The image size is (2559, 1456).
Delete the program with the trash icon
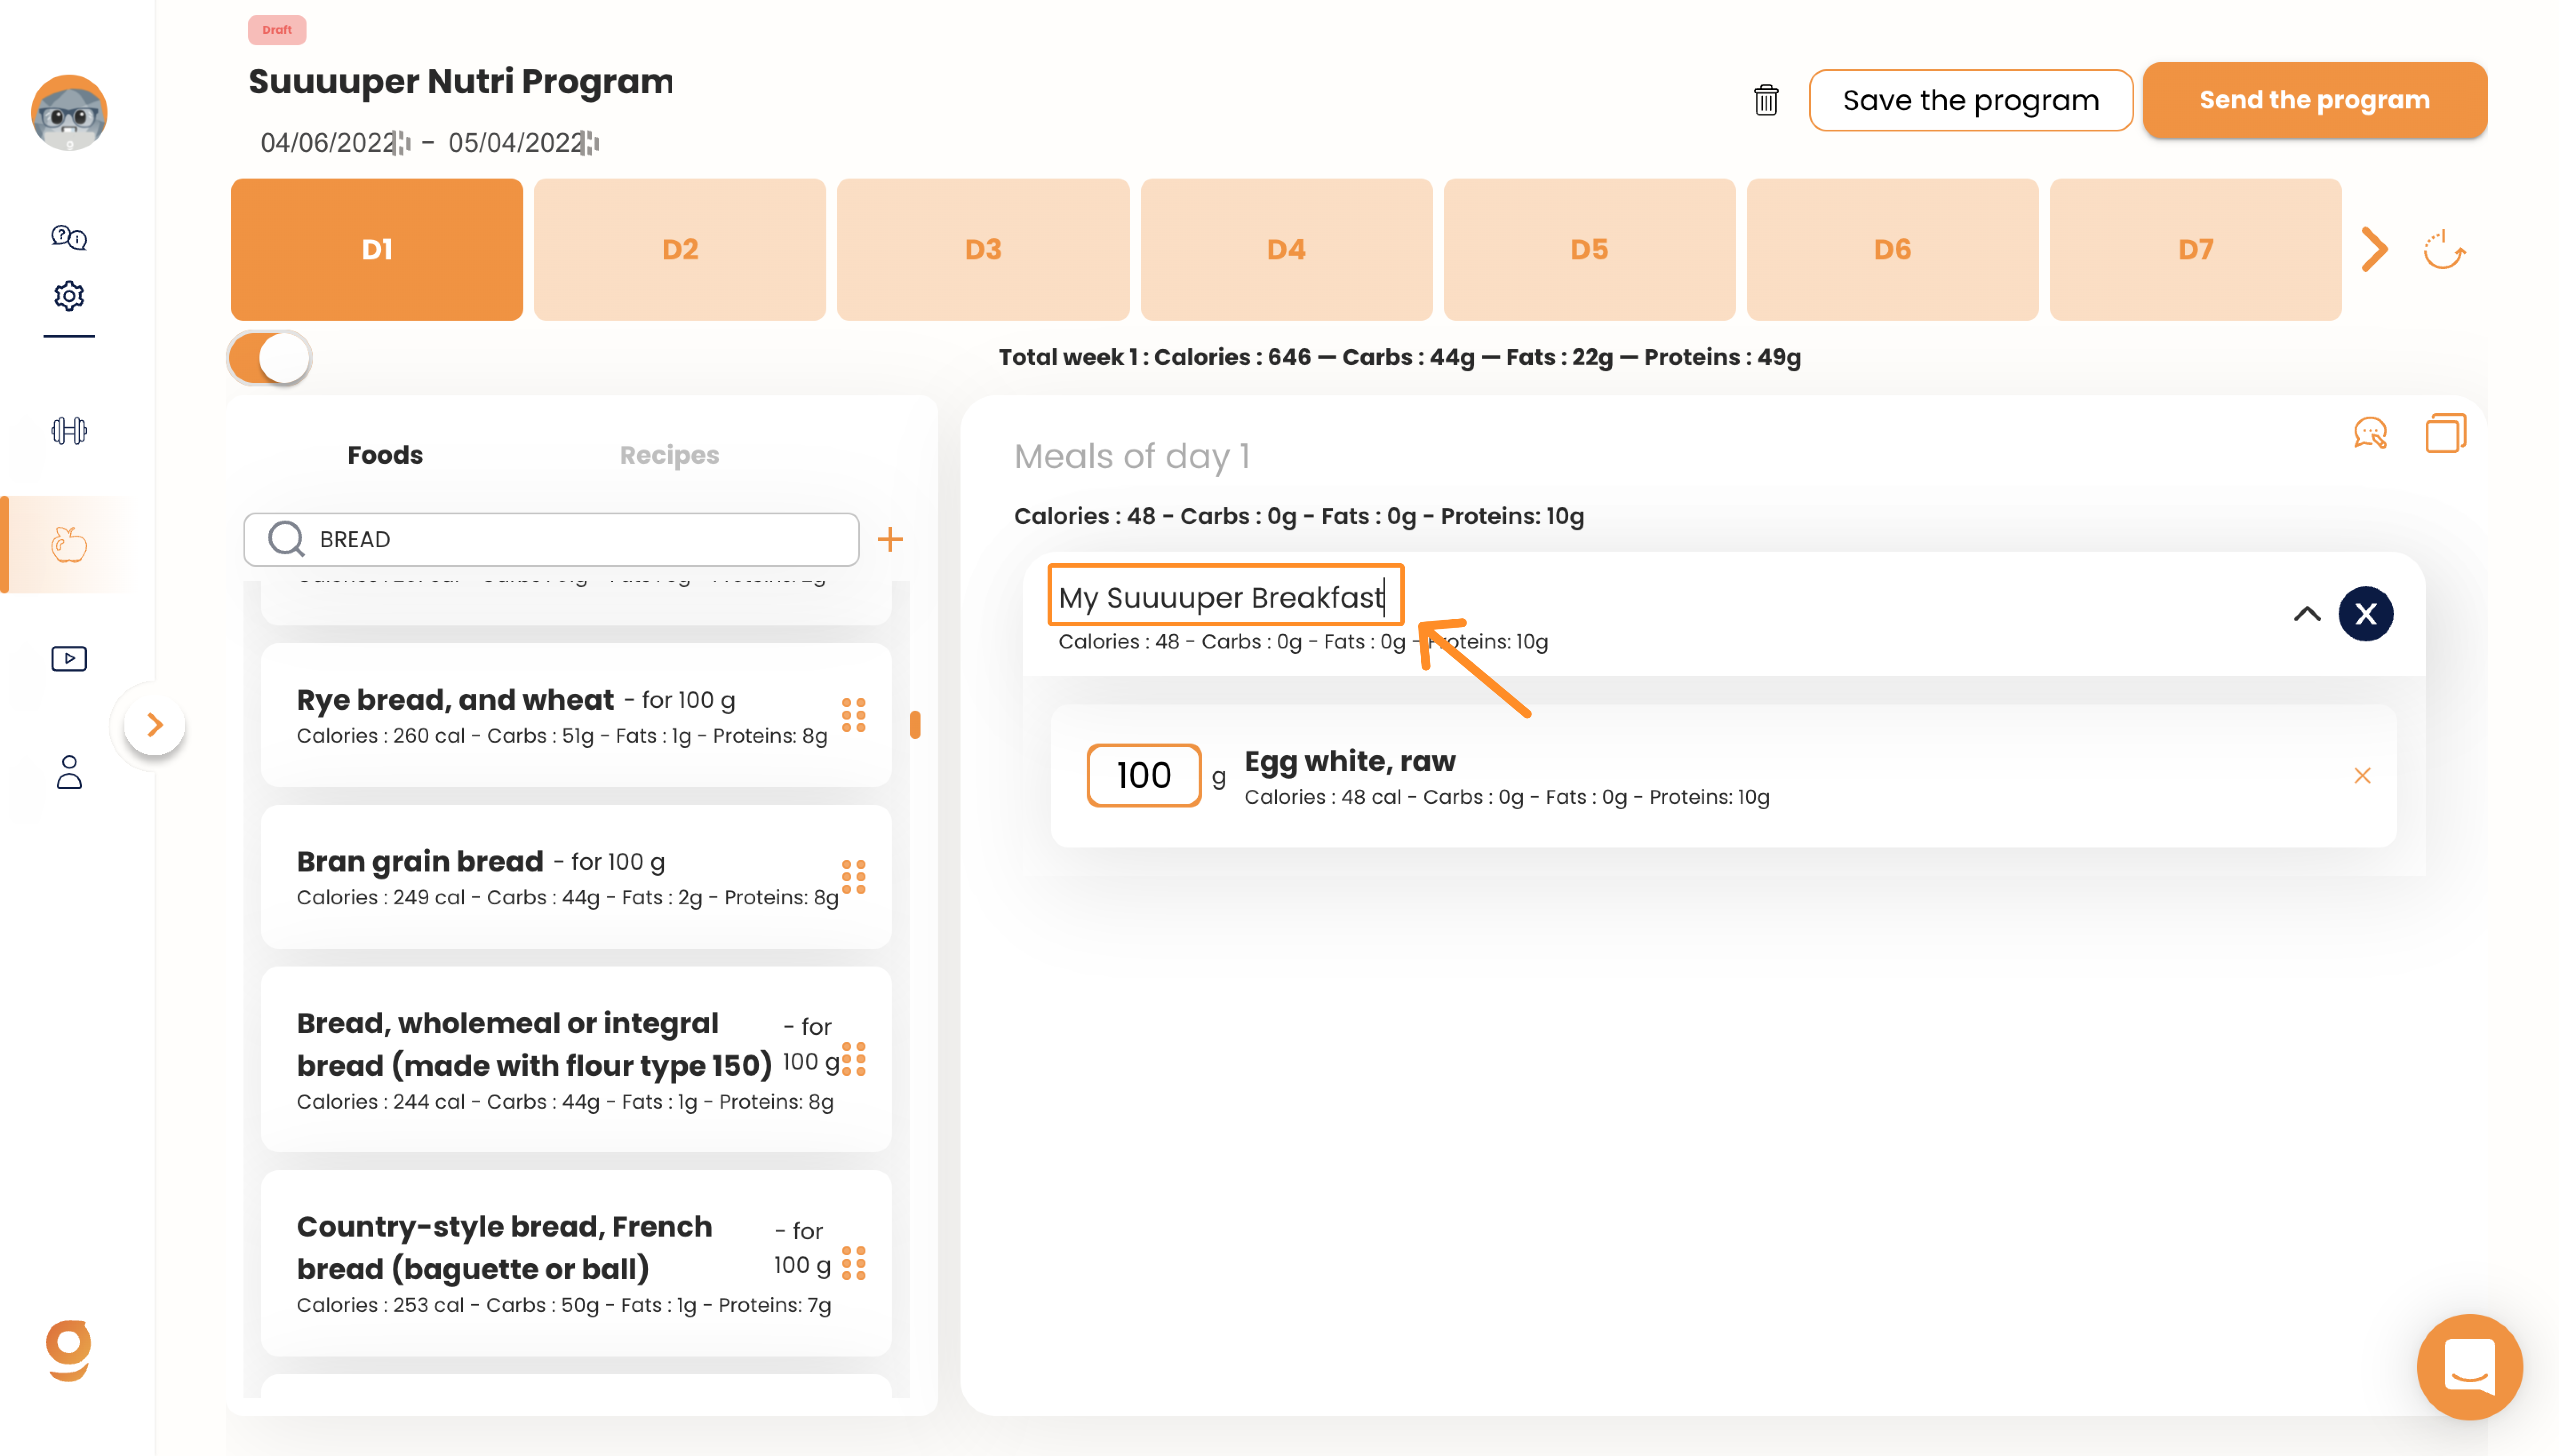[1765, 100]
